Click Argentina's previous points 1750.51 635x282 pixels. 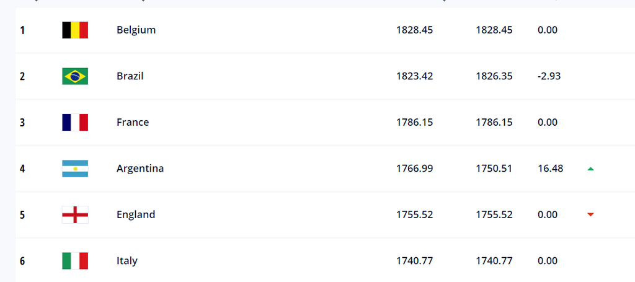click(x=494, y=169)
